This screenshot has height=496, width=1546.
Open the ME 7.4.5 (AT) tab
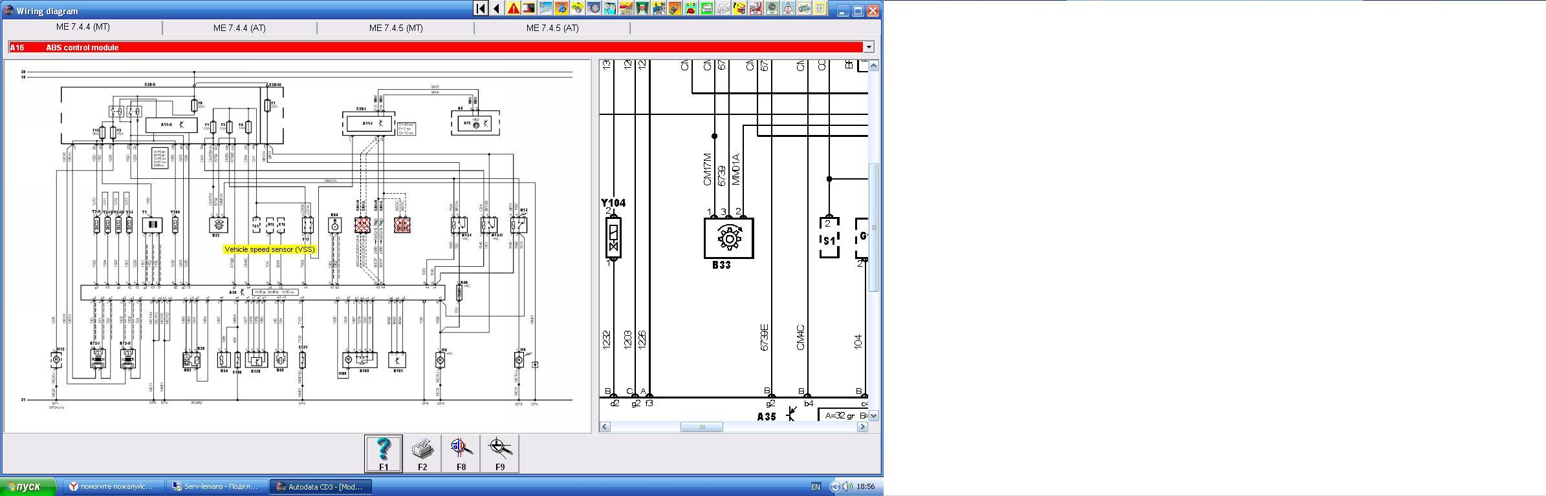click(x=552, y=28)
